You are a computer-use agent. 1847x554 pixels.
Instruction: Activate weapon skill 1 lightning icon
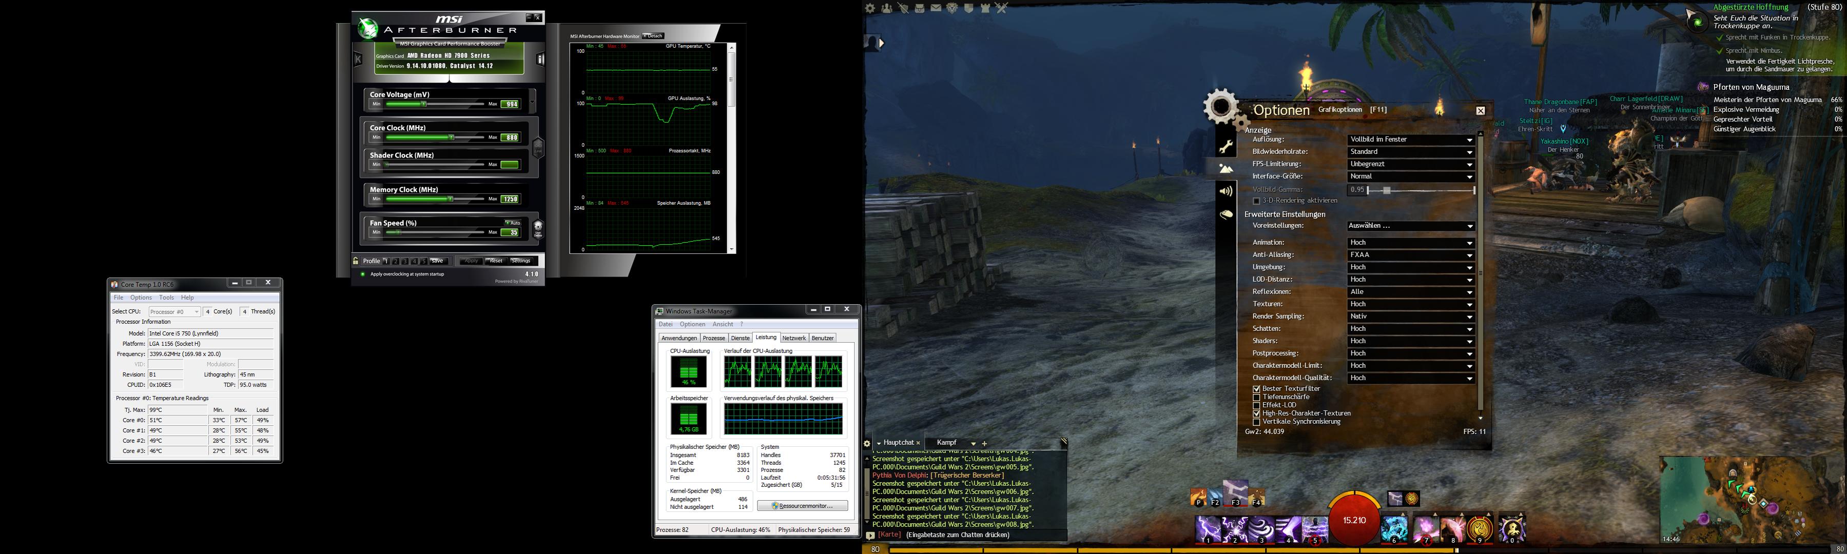(x=1208, y=529)
